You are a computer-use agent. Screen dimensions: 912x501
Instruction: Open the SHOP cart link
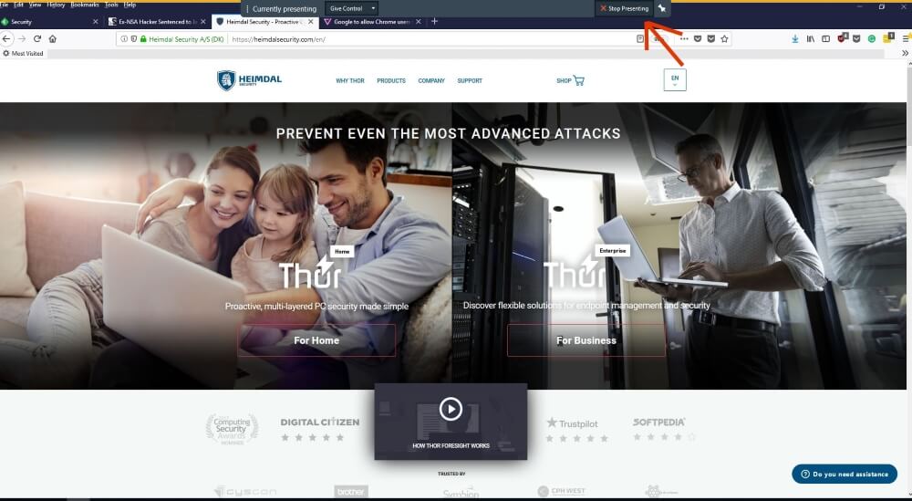click(570, 81)
